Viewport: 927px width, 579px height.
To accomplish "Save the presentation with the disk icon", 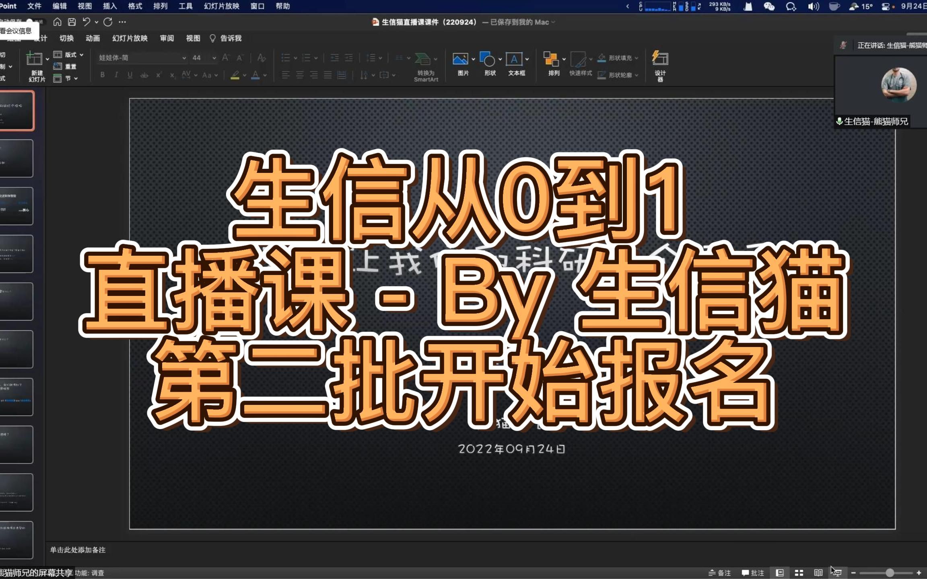I will [x=72, y=22].
